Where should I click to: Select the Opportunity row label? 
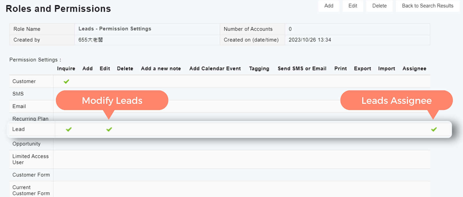coord(26,144)
